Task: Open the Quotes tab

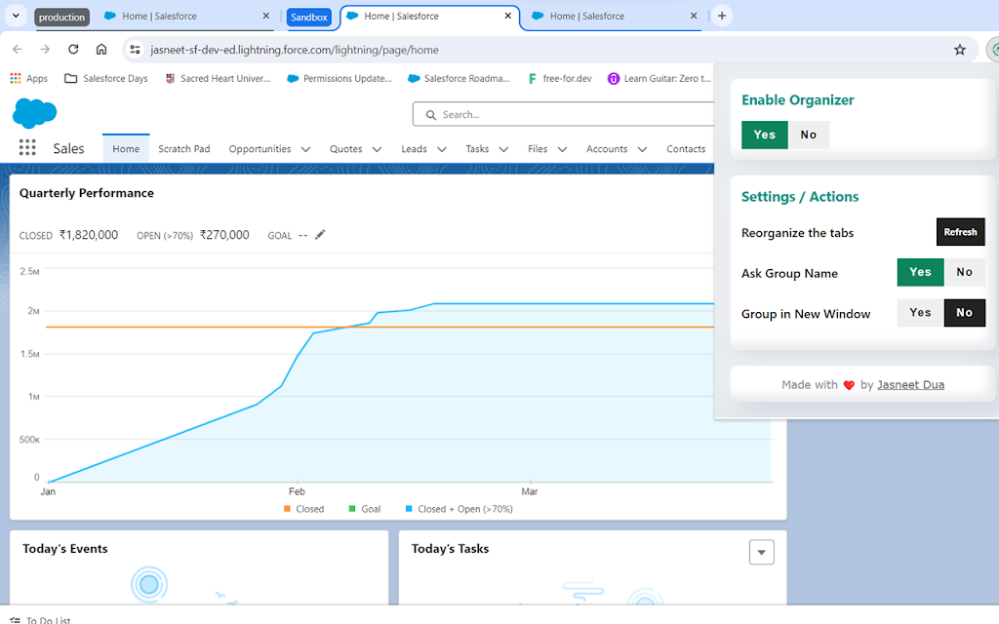Action: [346, 149]
